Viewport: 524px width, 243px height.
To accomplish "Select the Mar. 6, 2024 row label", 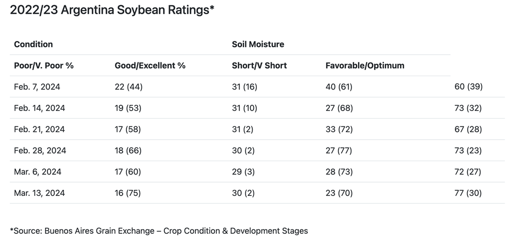I will [x=37, y=172].
